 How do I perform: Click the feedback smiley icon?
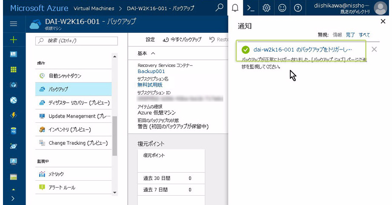pyautogui.click(x=282, y=8)
